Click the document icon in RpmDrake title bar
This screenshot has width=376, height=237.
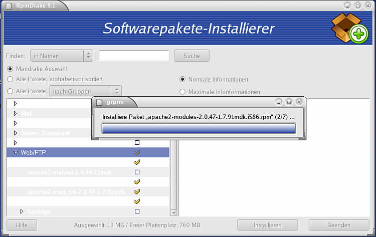(x=9, y=6)
